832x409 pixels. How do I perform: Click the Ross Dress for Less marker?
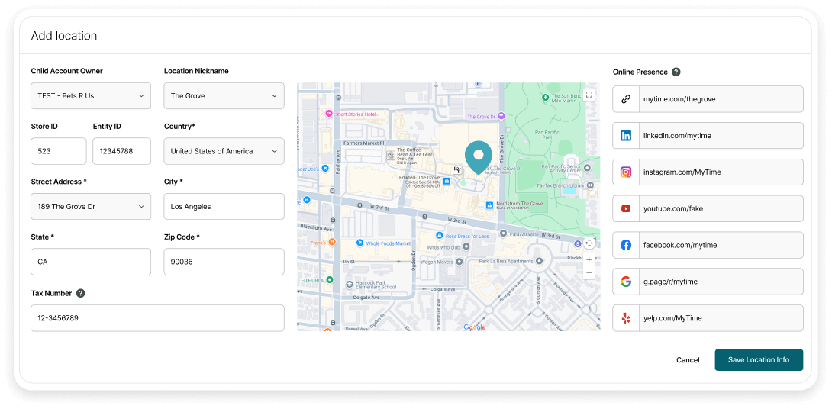pyautogui.click(x=440, y=235)
